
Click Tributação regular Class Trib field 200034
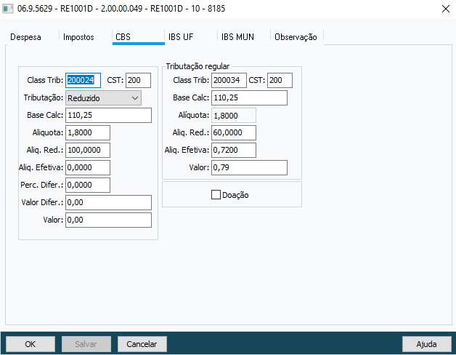(229, 80)
